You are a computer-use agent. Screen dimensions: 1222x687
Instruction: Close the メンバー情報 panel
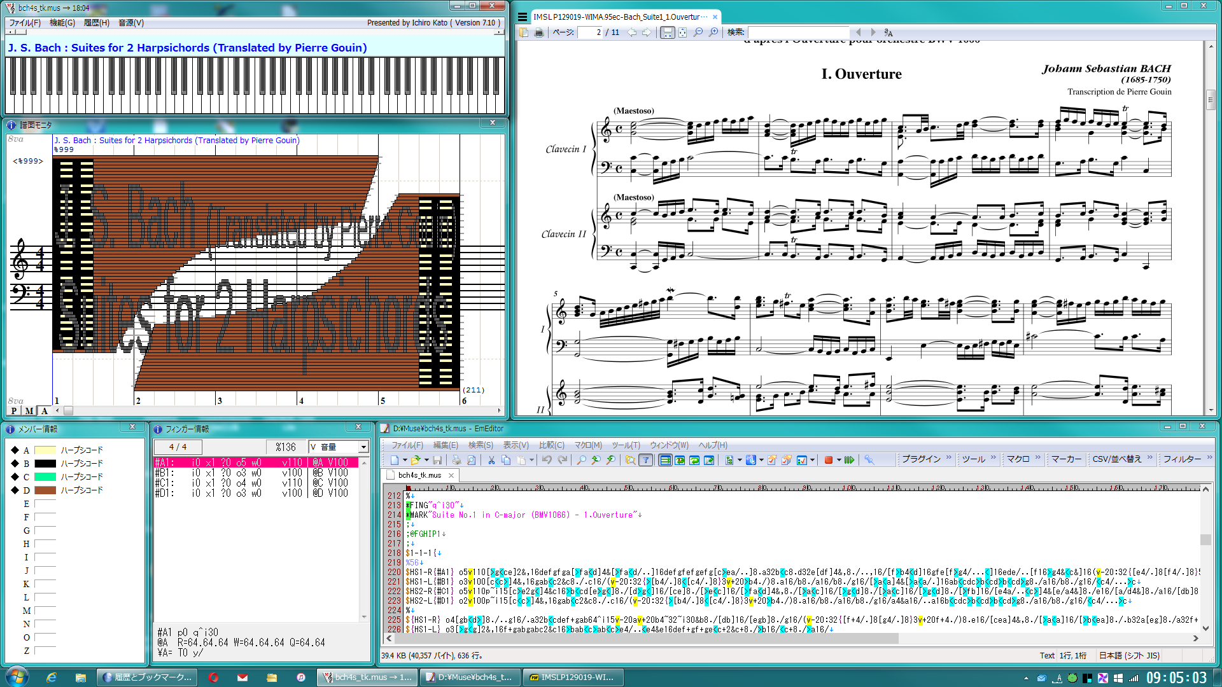point(132,427)
